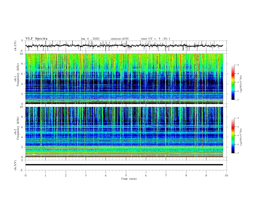Click the 'VLF Spectra' title text
Screen dimensions: 255x197
pyautogui.click(x=36, y=39)
